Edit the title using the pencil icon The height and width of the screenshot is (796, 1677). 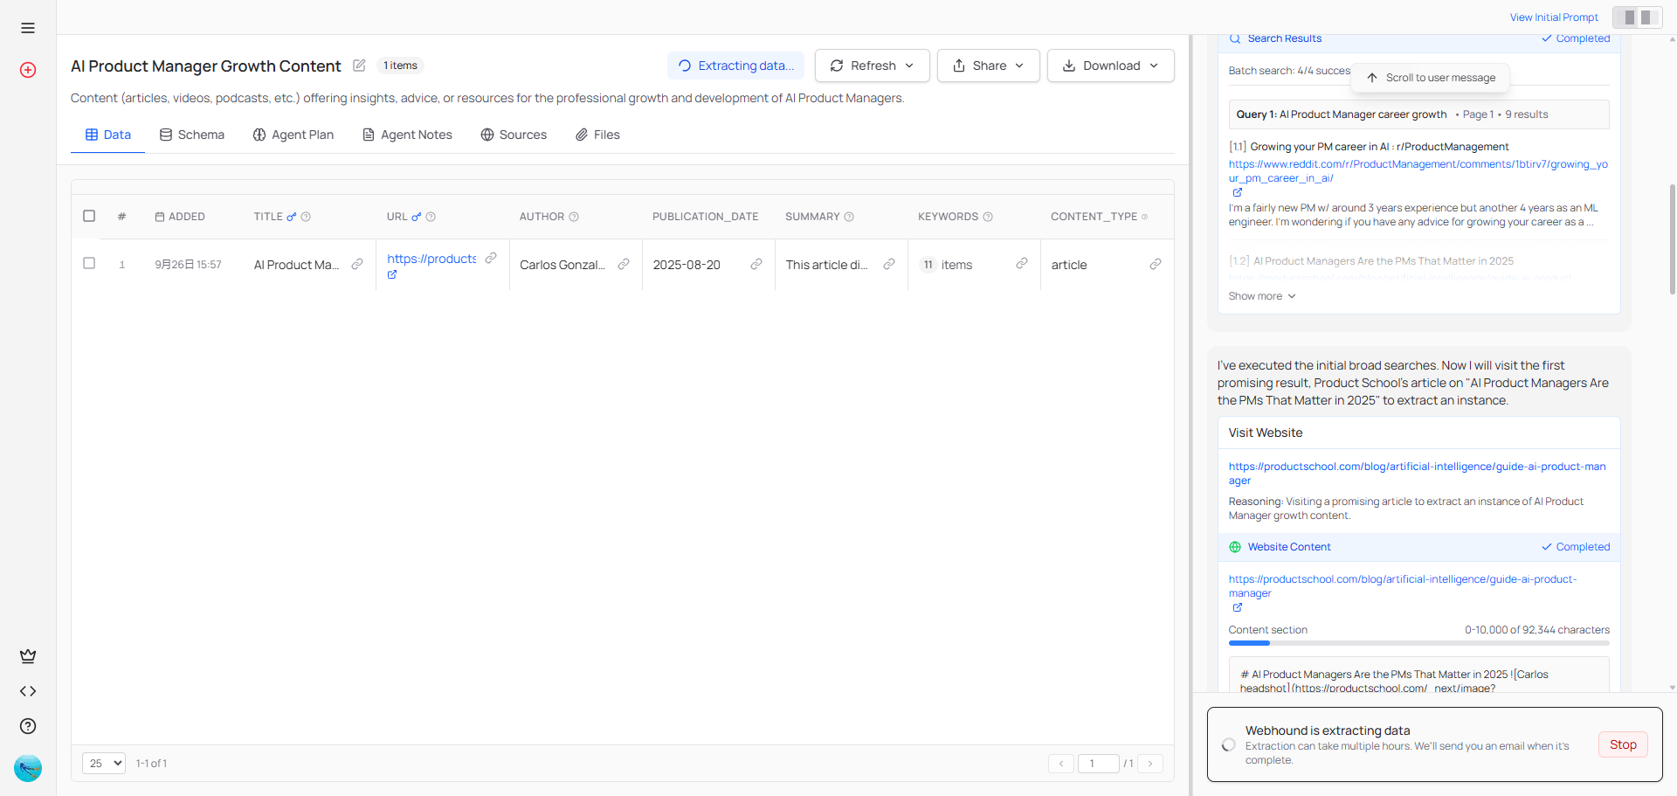coord(359,65)
